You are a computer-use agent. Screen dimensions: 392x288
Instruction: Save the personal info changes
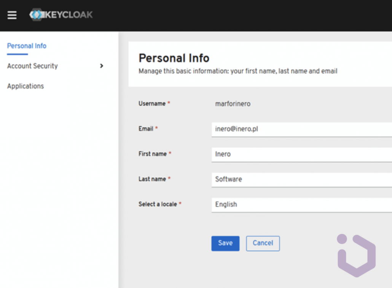point(225,243)
